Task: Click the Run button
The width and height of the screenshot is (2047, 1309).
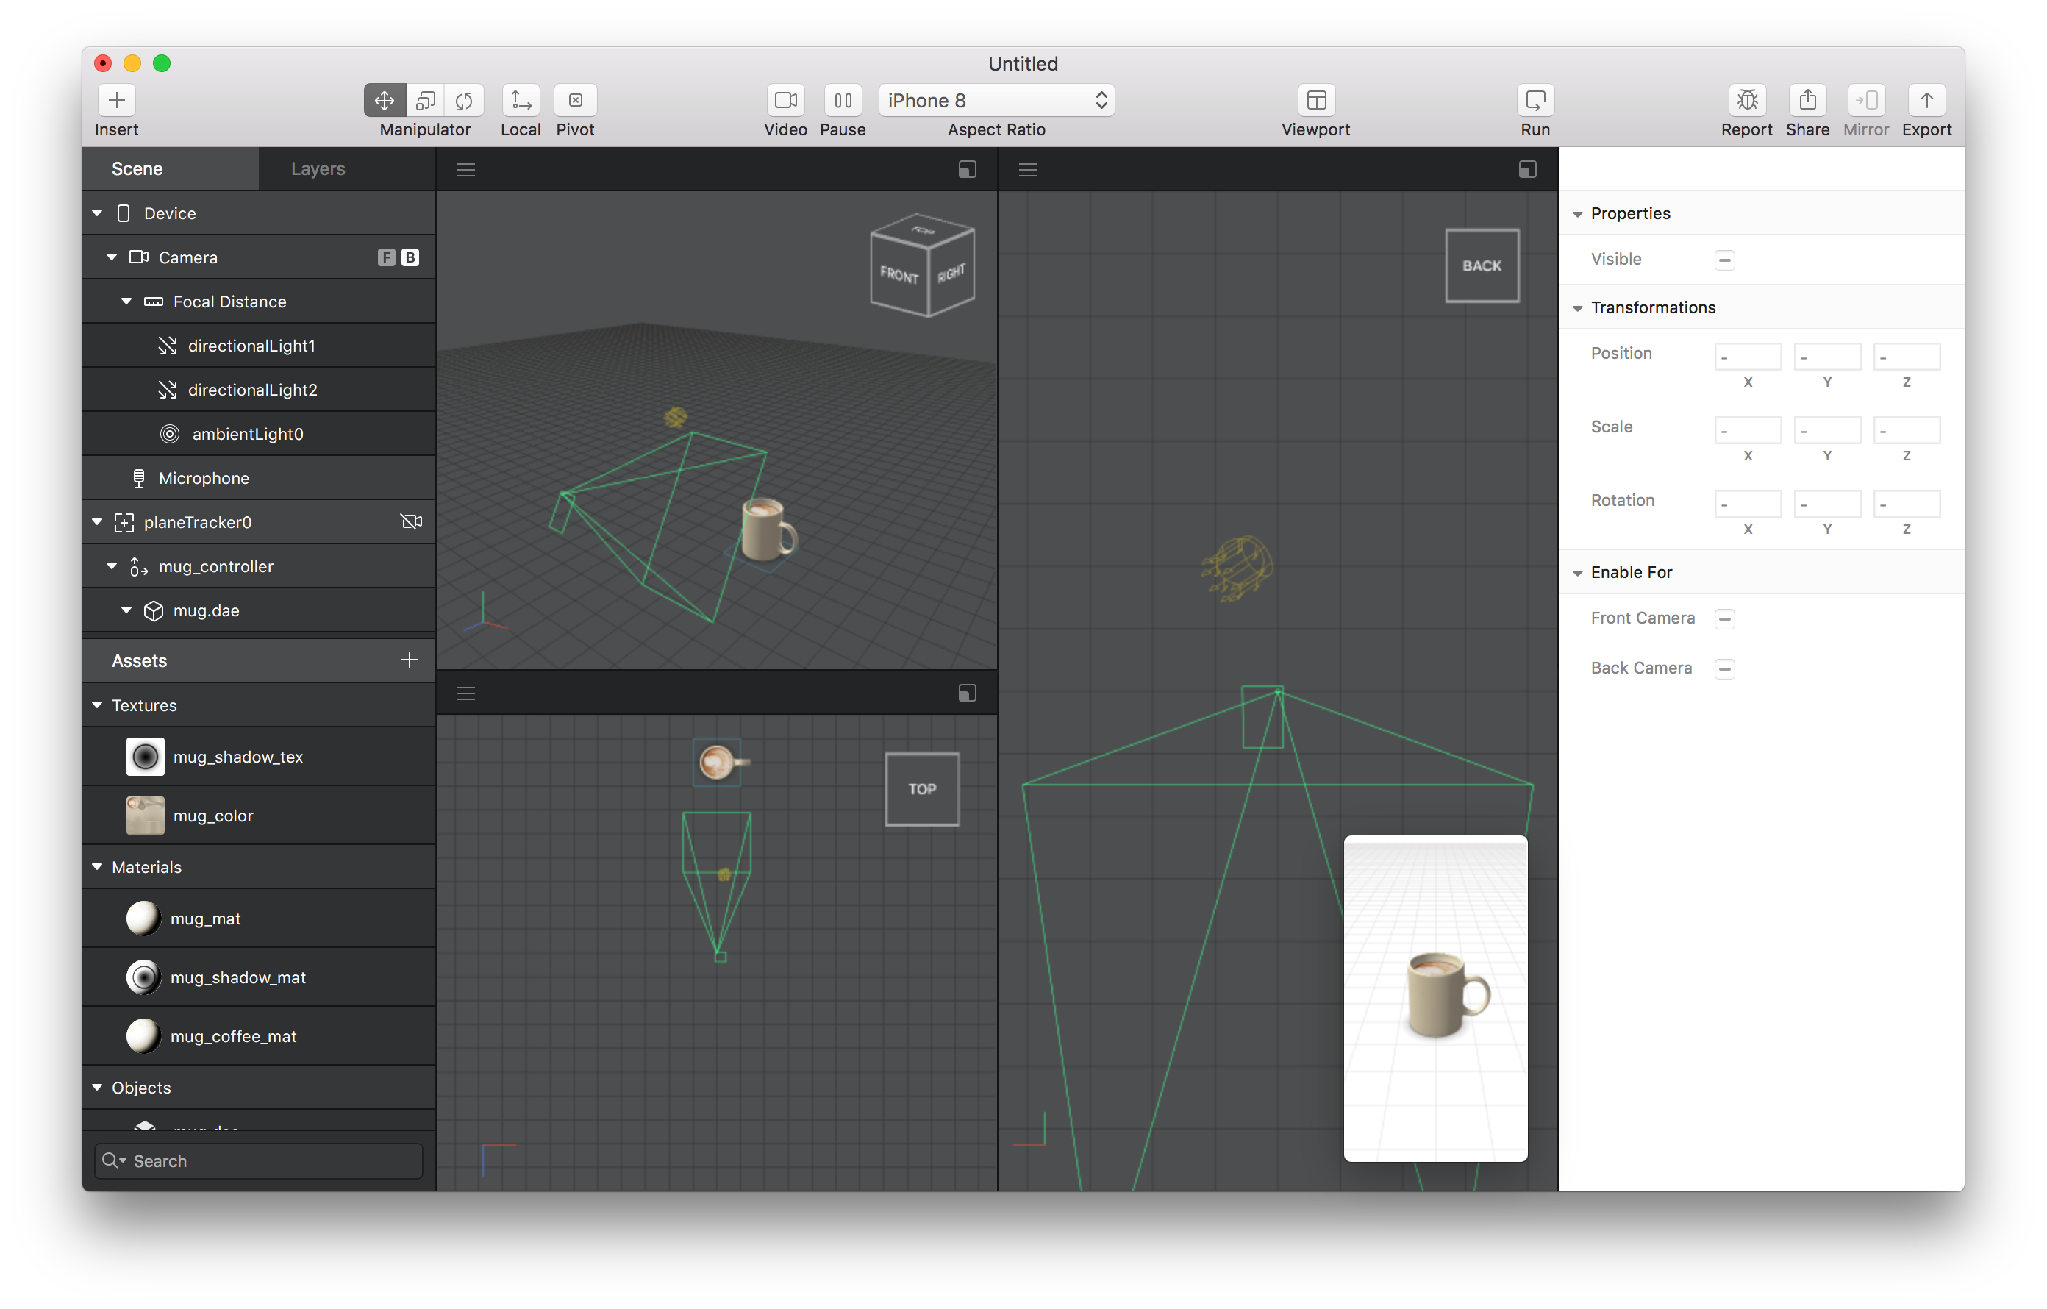Action: 1535,99
